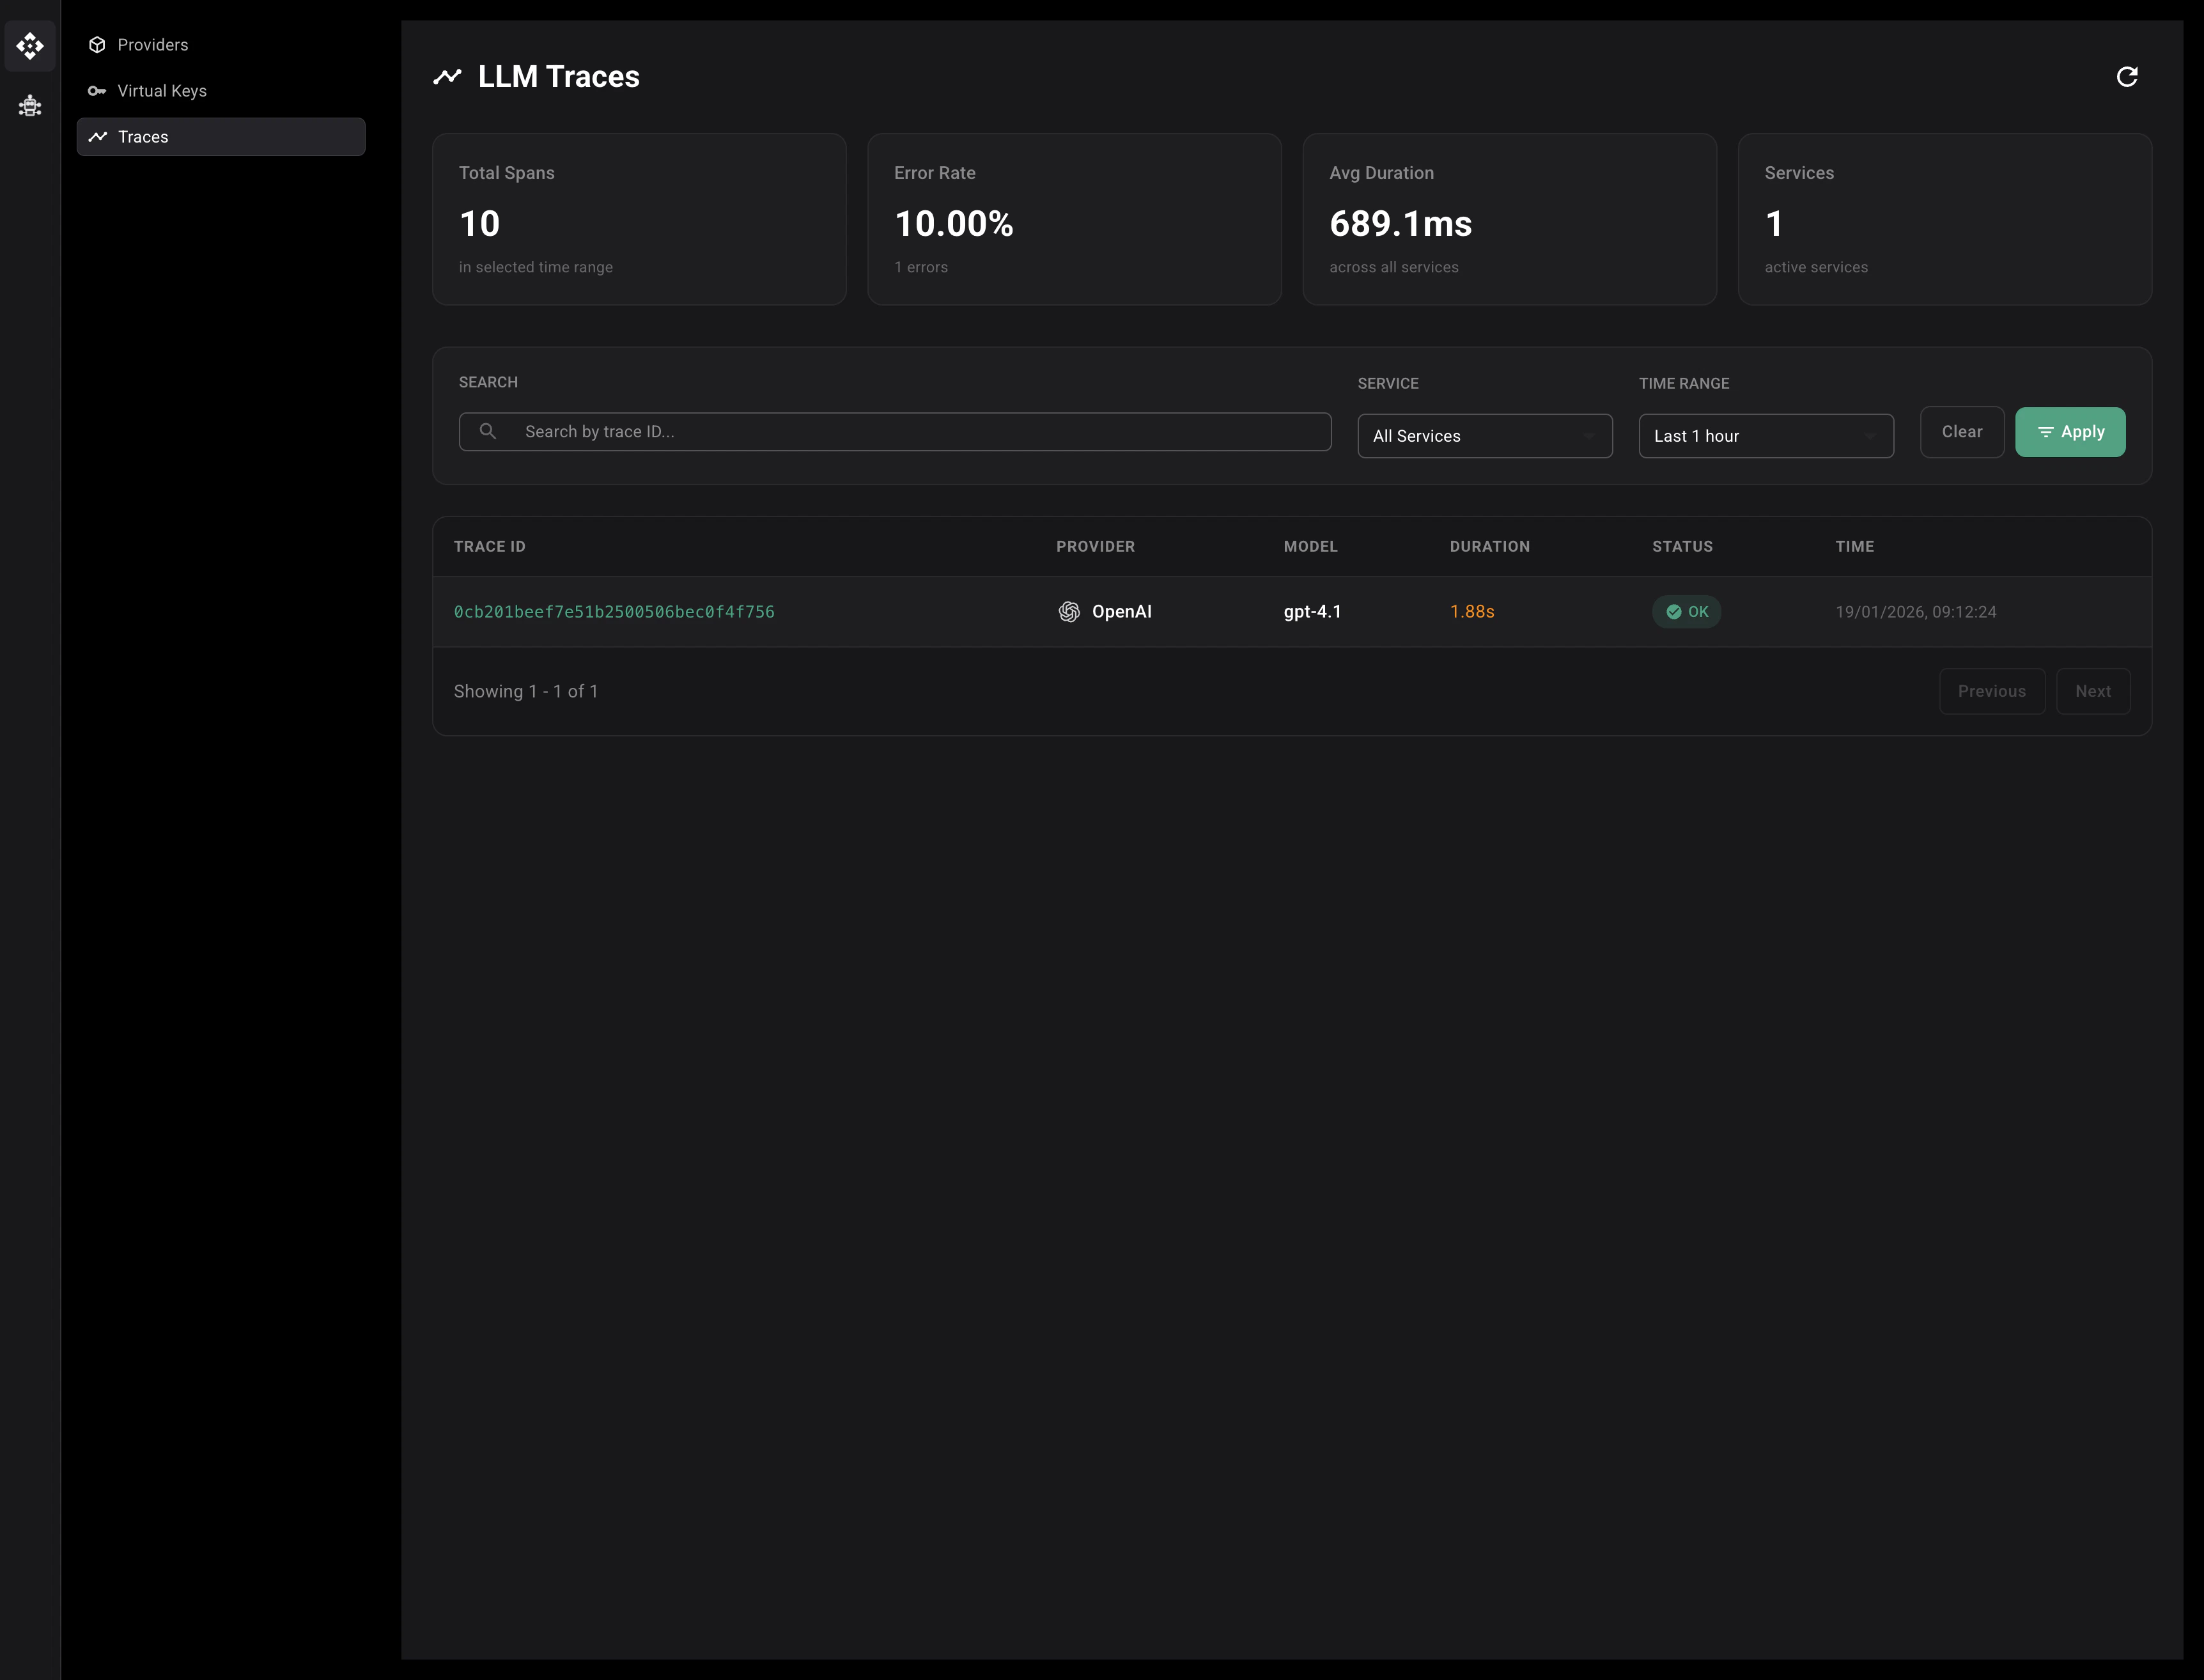
Task: Open the Last 1 hour time range dropdown
Action: [1766, 436]
